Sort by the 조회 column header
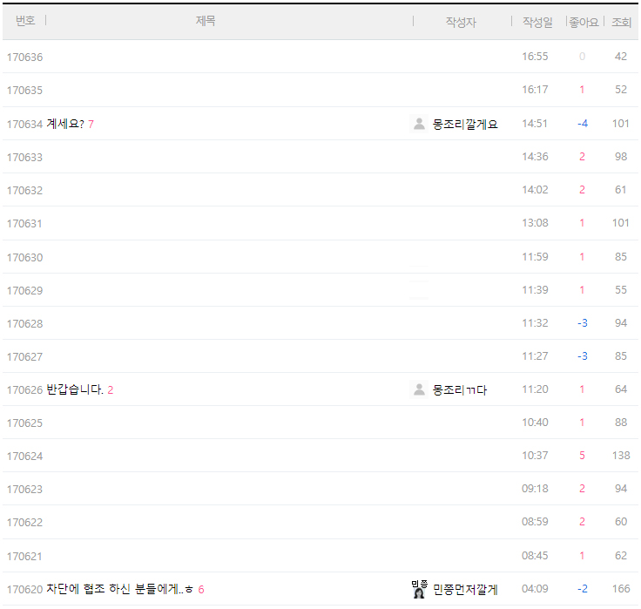 coord(621,22)
